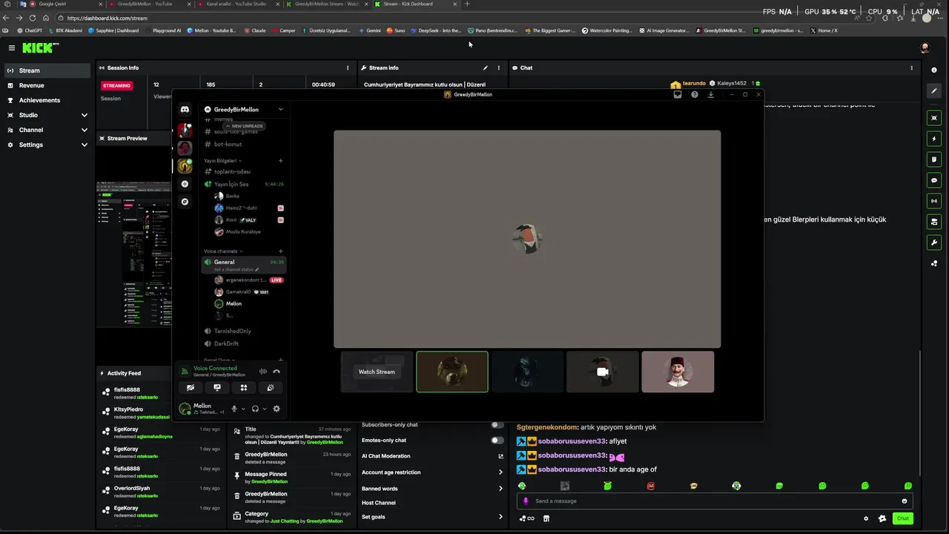Image resolution: width=949 pixels, height=534 pixels.
Task: Mute the Discord microphone
Action: (234, 409)
